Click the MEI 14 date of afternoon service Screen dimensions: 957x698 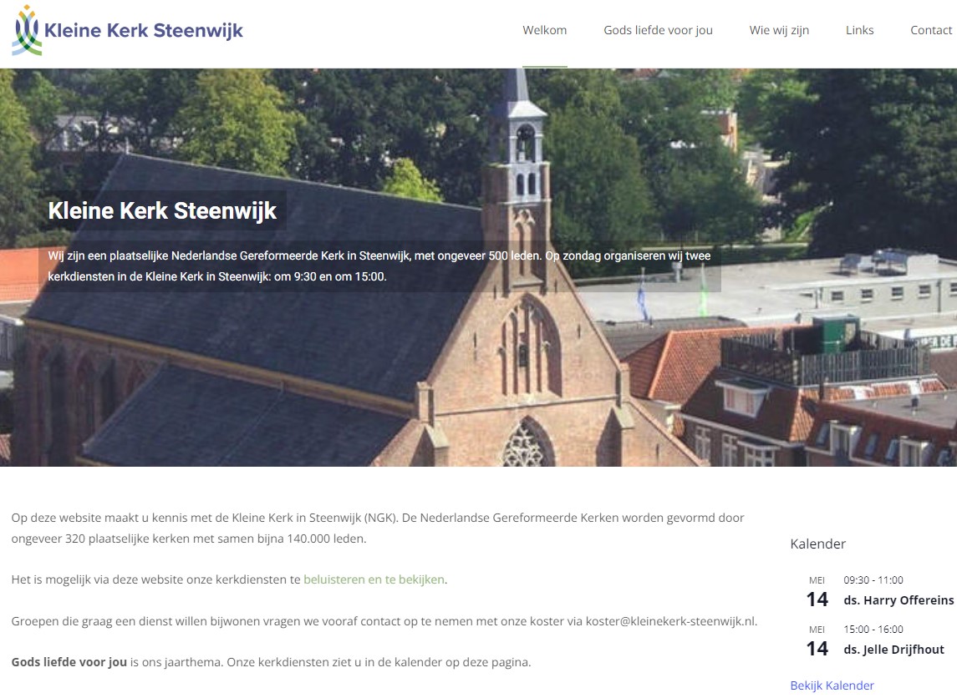817,640
